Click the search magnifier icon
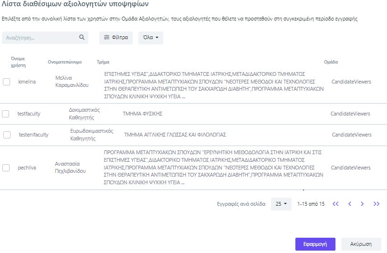Viewport: 387px width, 253px height. tap(82, 37)
